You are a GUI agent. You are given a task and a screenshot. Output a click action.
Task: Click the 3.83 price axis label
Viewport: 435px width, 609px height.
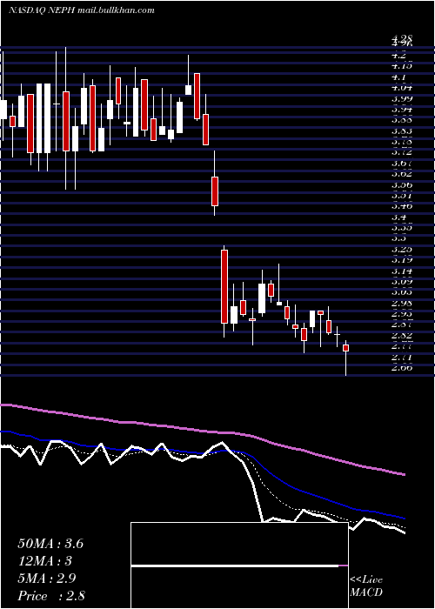coord(402,130)
